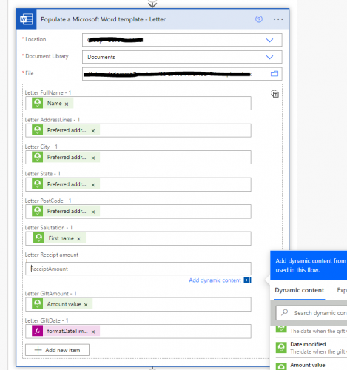Remove the First name token in Letter Salutation

click(78, 239)
